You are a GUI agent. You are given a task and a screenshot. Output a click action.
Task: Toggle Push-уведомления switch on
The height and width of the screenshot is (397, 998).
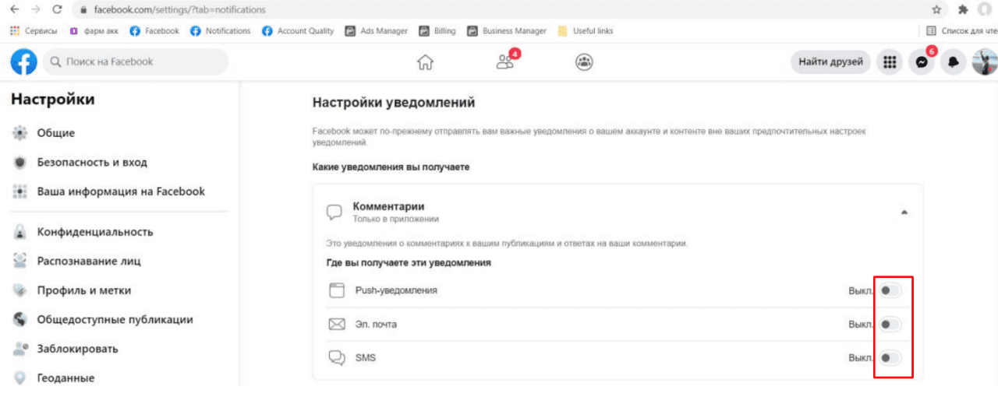click(890, 290)
